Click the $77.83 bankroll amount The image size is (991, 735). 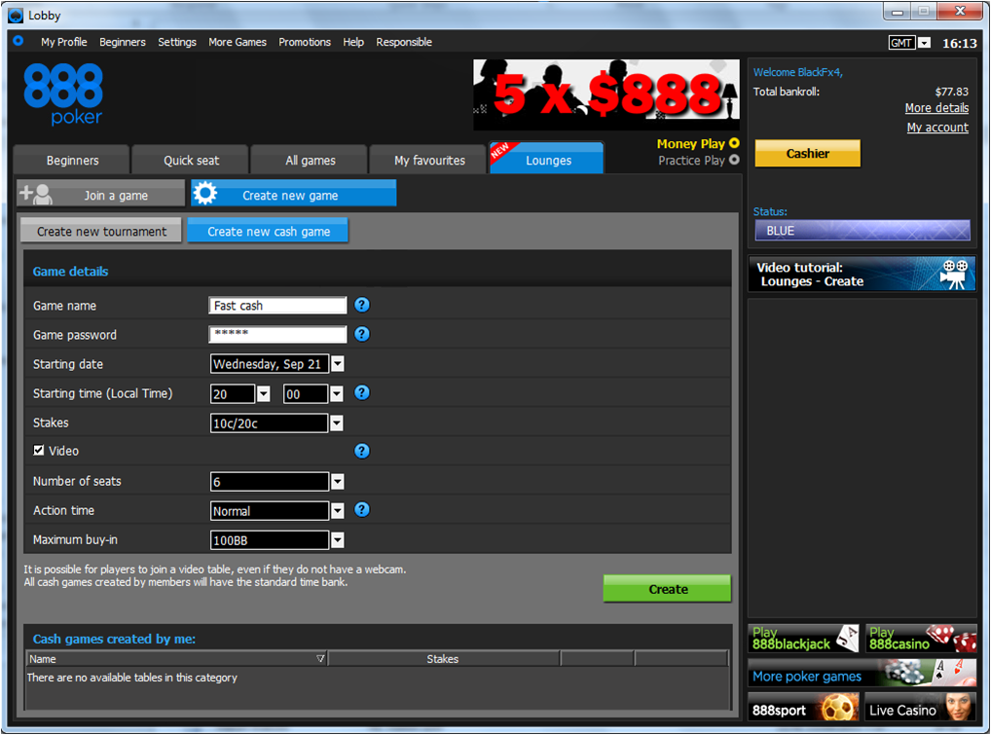(x=952, y=92)
